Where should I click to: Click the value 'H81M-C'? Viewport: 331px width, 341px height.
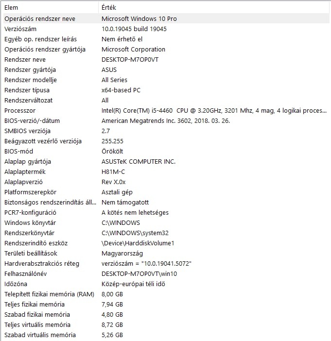(113, 172)
